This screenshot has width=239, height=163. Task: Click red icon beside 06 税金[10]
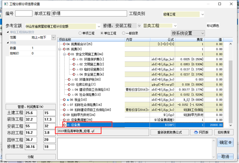[x=64, y=100]
